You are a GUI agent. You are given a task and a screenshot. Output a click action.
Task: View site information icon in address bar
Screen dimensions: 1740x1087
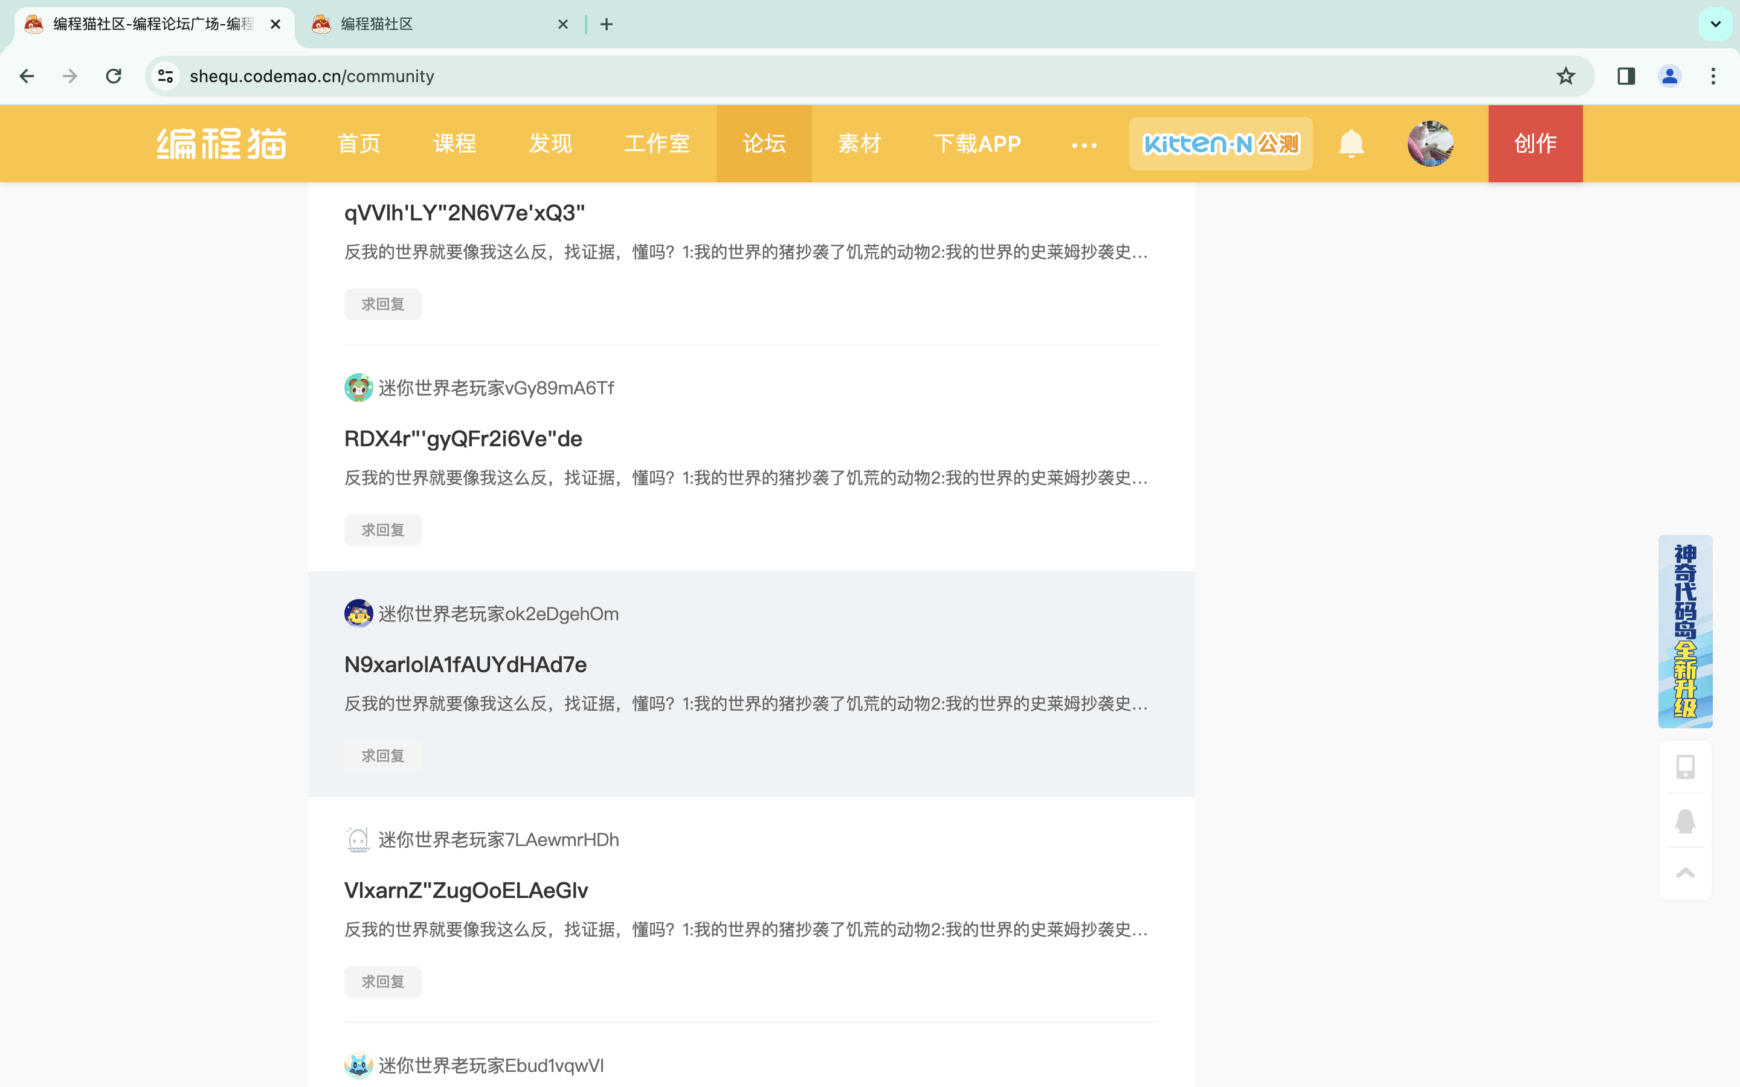coord(166,76)
